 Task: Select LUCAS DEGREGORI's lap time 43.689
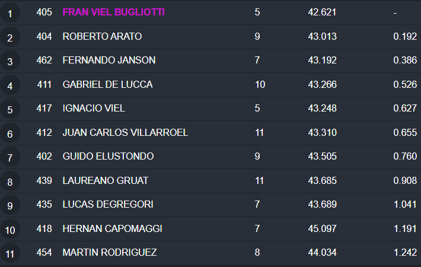click(322, 204)
